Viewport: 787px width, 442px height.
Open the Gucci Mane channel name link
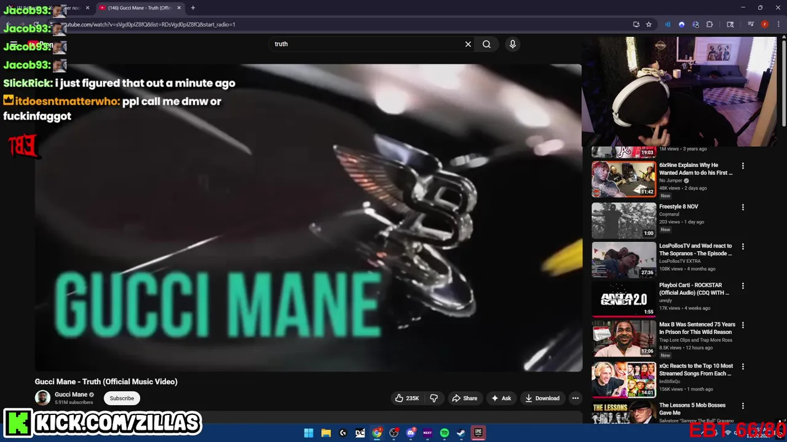click(71, 395)
